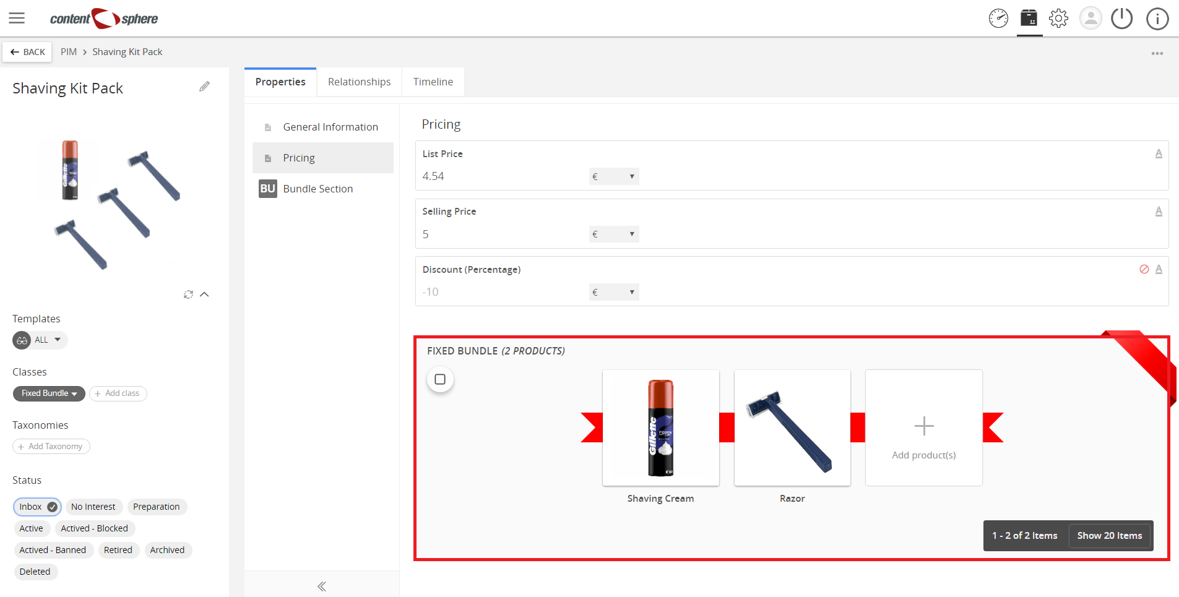Click Add product(s) tile
This screenshot has height=597, width=1179.
(x=923, y=427)
